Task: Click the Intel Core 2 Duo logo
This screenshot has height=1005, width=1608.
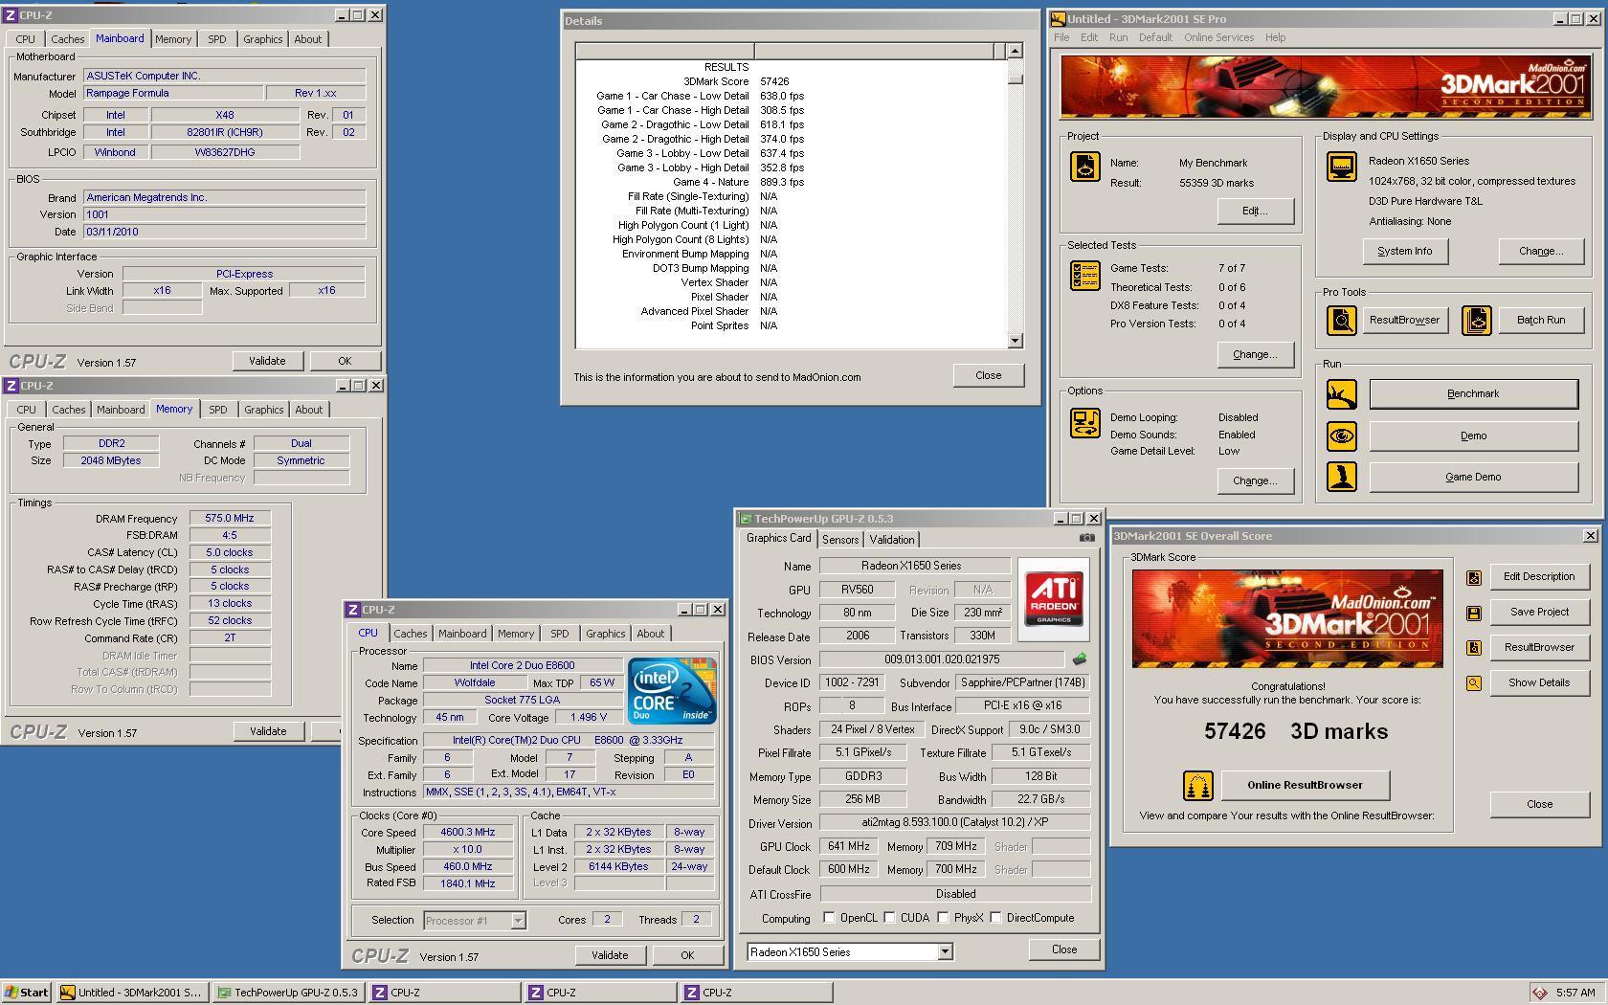Action: click(672, 691)
